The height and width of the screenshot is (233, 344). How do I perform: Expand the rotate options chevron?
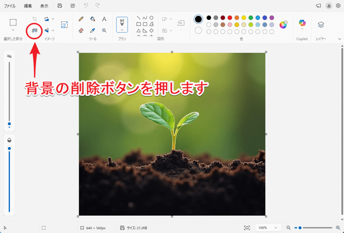[x=53, y=19]
